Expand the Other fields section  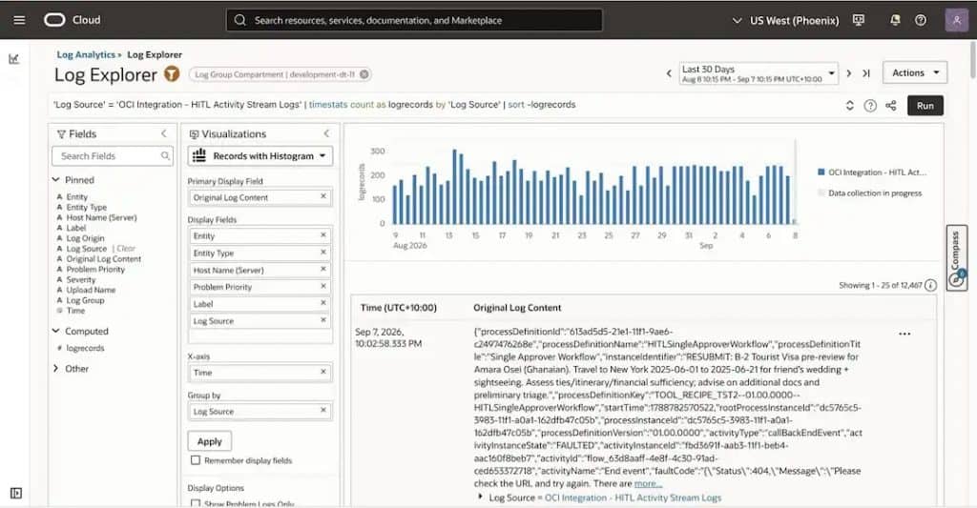[56, 369]
